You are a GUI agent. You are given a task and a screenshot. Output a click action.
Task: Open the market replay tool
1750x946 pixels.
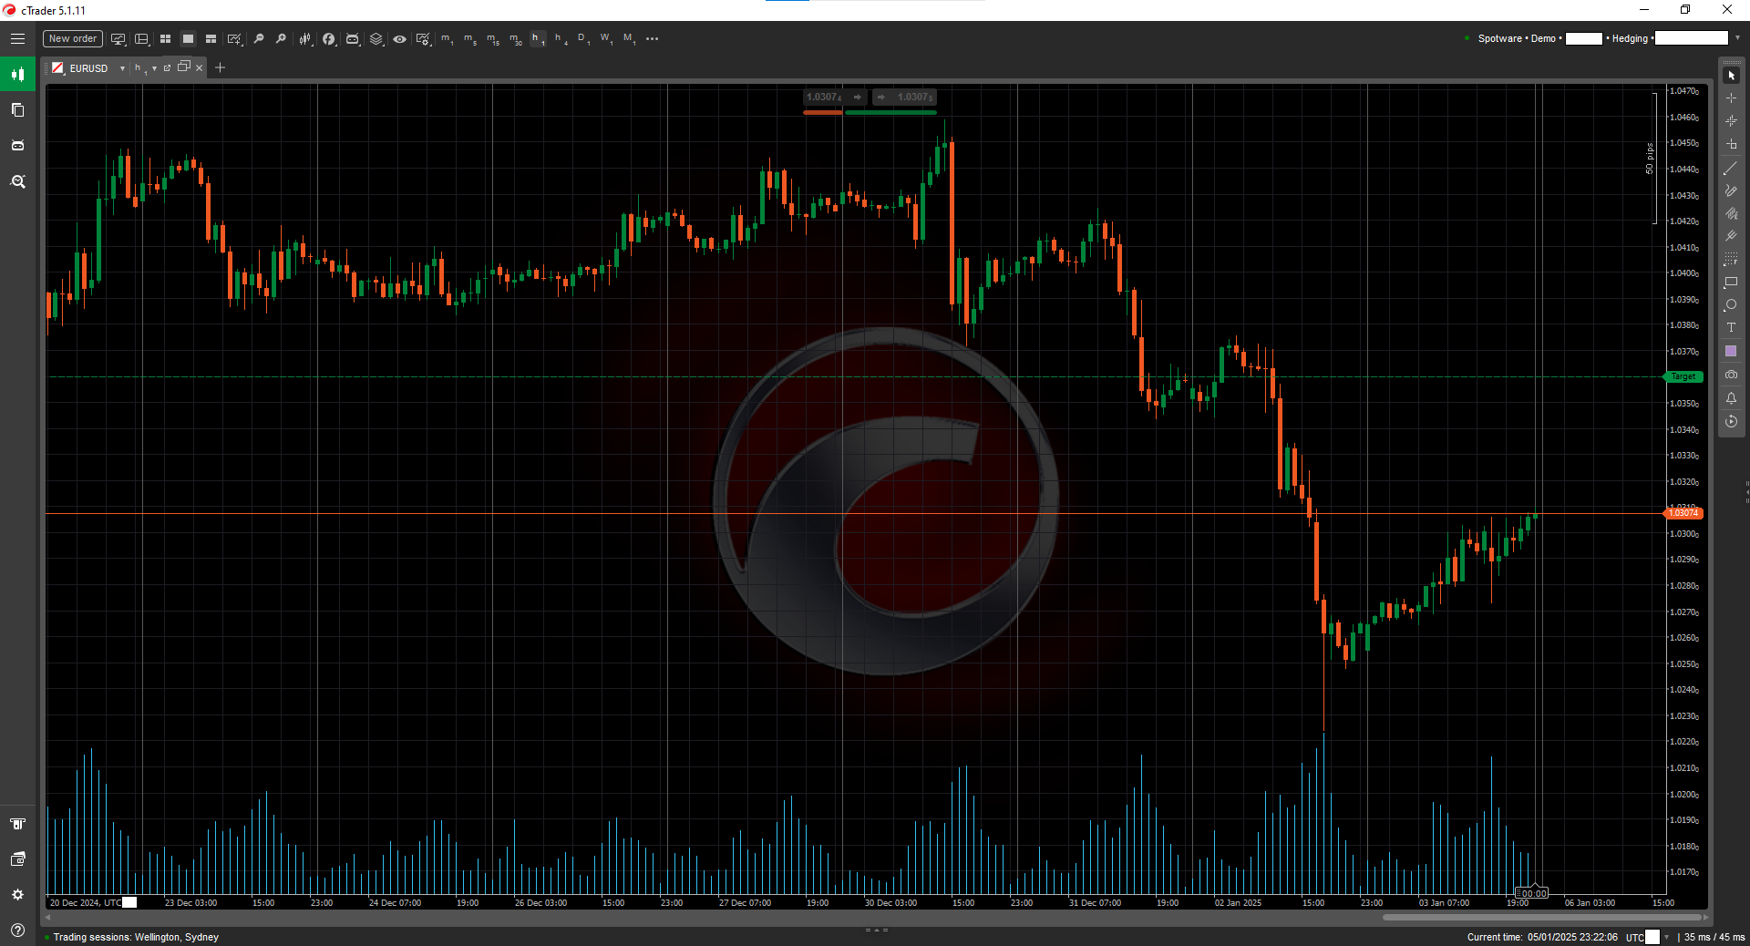(1731, 421)
